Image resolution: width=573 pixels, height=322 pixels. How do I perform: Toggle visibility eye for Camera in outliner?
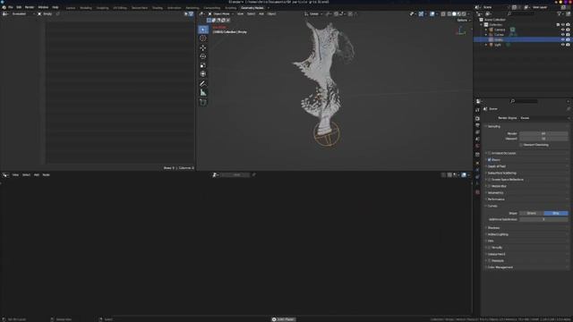563,30
